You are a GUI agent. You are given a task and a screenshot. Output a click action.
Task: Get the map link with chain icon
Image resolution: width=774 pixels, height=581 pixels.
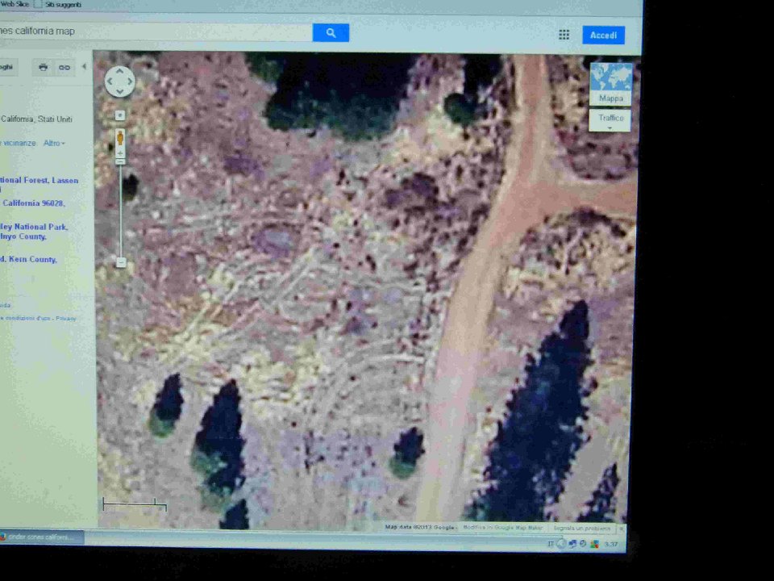click(64, 67)
